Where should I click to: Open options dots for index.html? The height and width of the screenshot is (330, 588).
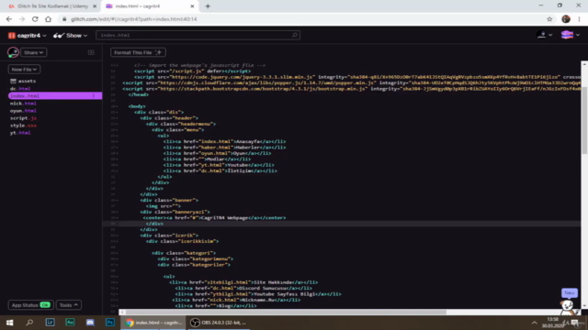click(94, 95)
